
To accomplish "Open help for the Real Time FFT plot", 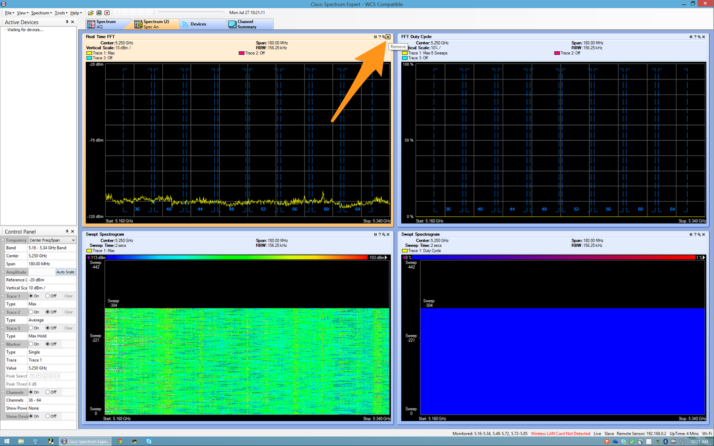I will [x=379, y=37].
